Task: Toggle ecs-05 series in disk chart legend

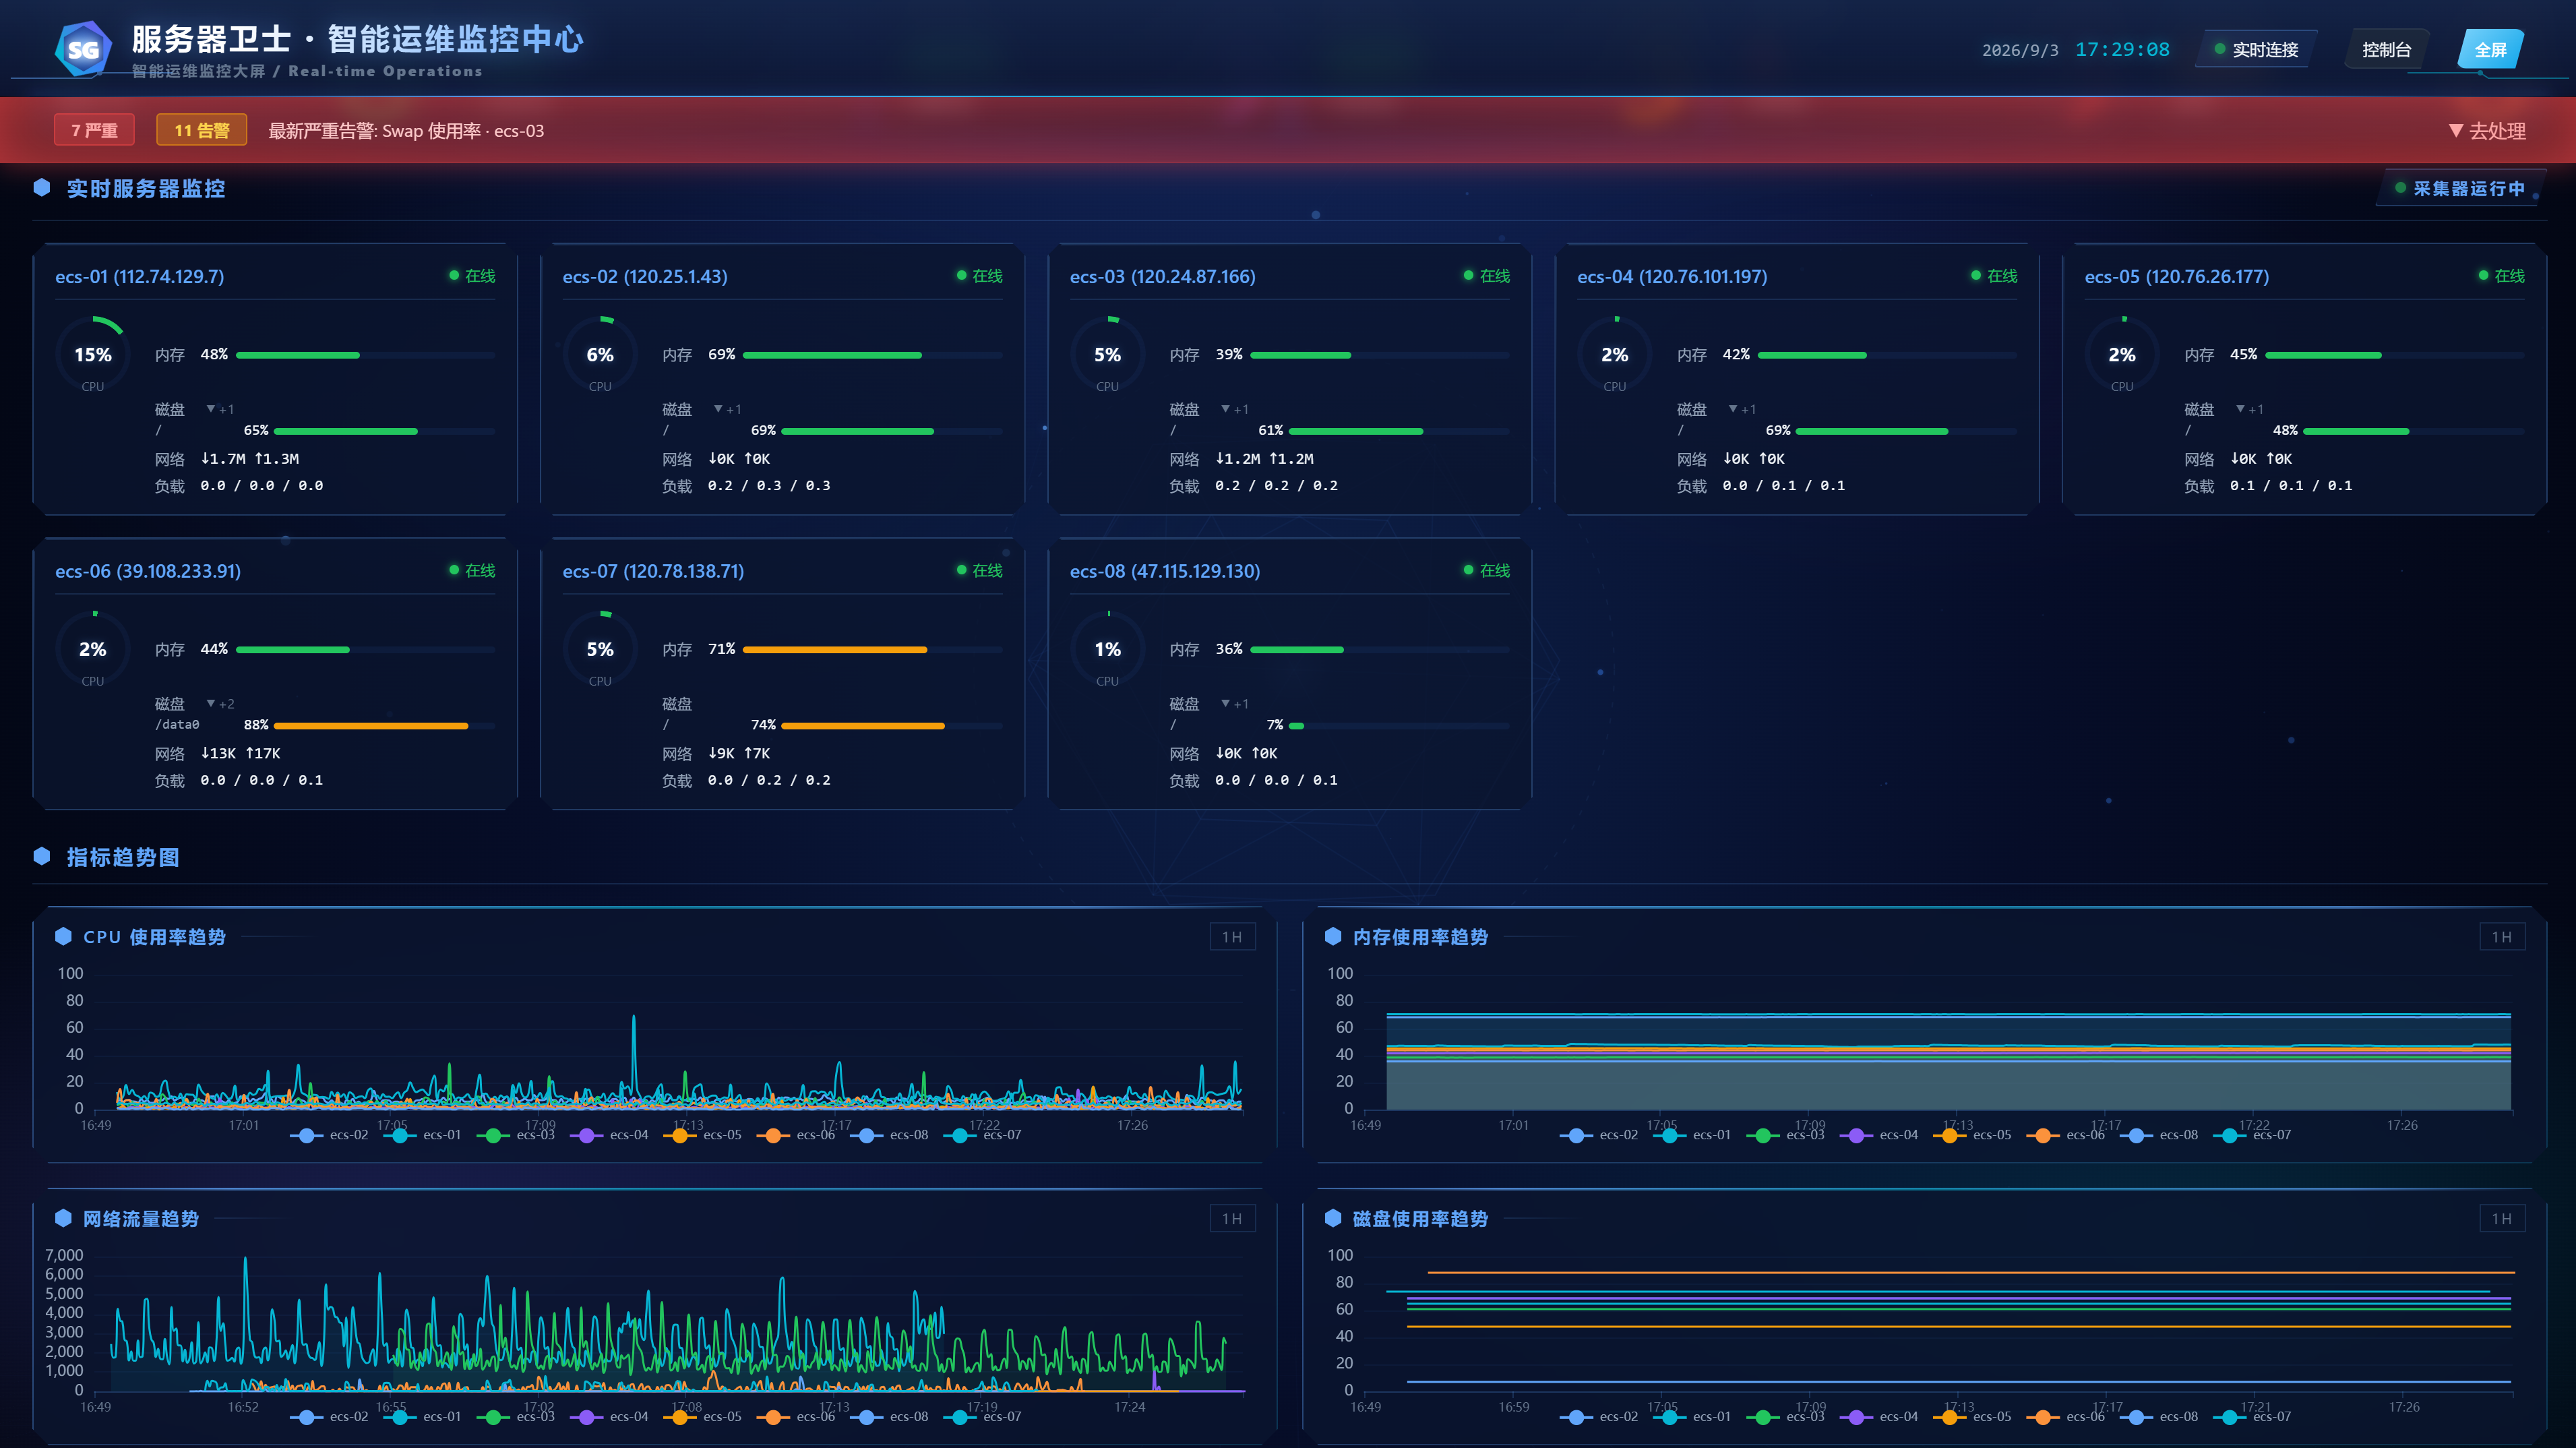Action: (x=1972, y=1417)
